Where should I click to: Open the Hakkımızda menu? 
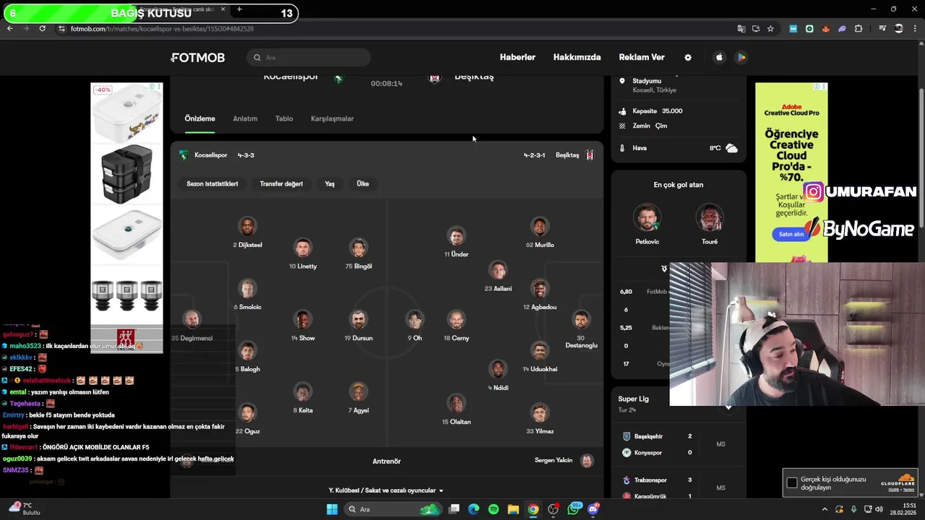tap(577, 57)
